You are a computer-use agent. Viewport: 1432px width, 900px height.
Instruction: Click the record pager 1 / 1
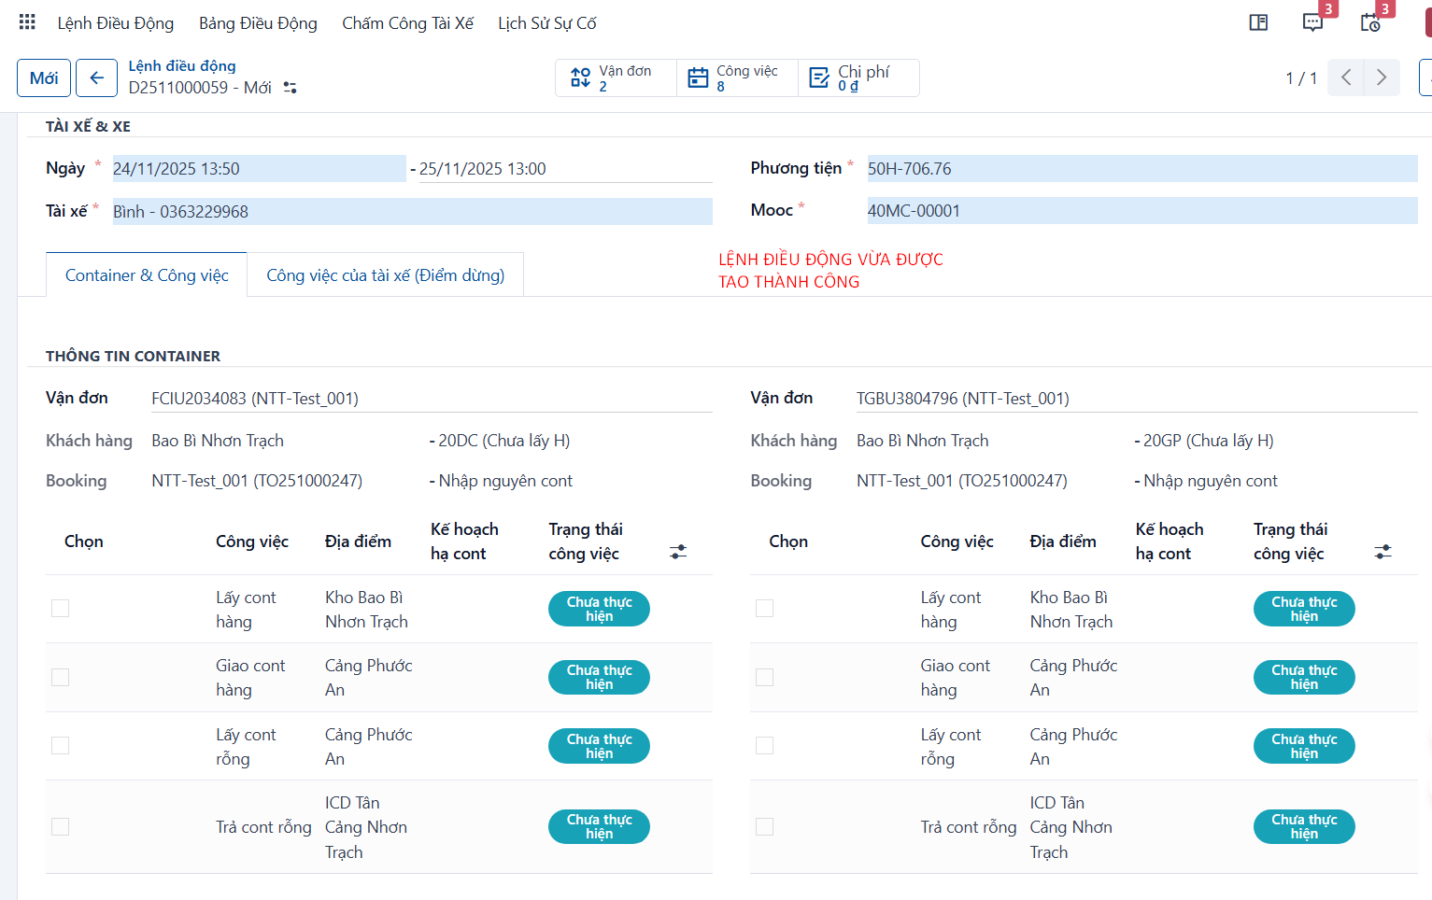(1301, 78)
